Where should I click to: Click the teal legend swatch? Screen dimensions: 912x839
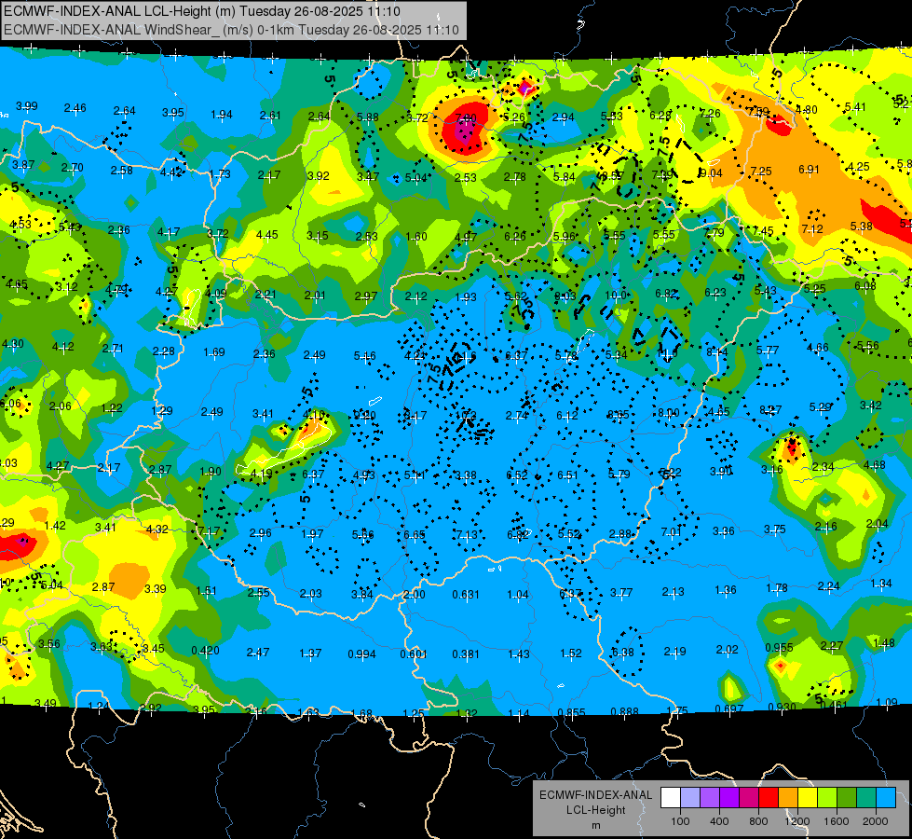click(866, 798)
